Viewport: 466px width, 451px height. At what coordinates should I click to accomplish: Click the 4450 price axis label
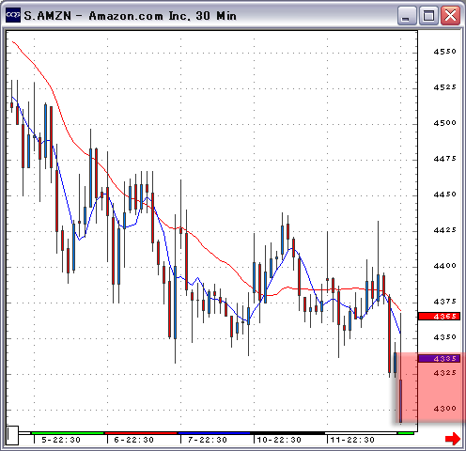click(444, 194)
